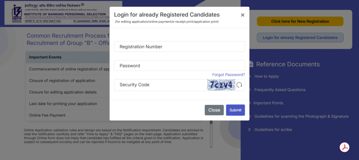Open the Forgot Password link

pos(228,75)
